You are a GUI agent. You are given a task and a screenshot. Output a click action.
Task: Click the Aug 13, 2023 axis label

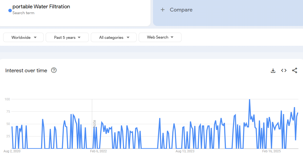coord(185,151)
